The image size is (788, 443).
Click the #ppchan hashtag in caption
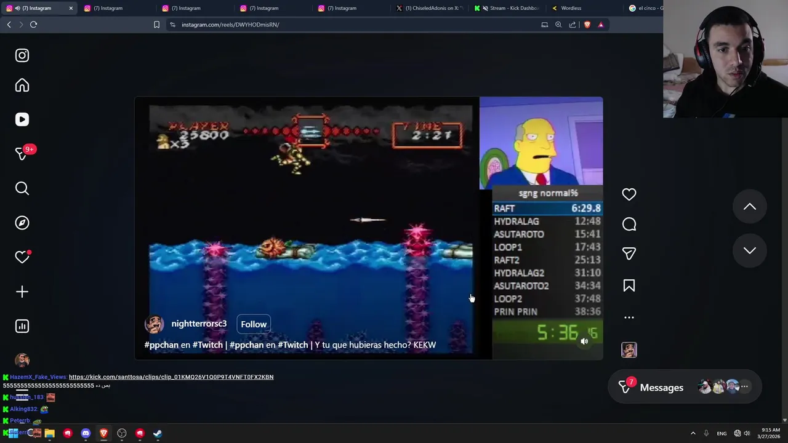pos(161,345)
